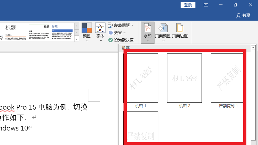Click the ribbon display options icon
Viewport: 258px width, 145px height.
pyautogui.click(x=206, y=5)
